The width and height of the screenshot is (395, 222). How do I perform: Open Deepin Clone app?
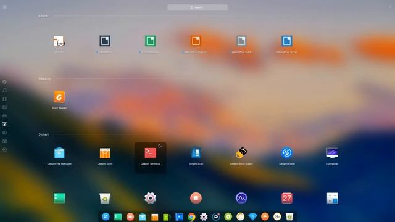(287, 153)
